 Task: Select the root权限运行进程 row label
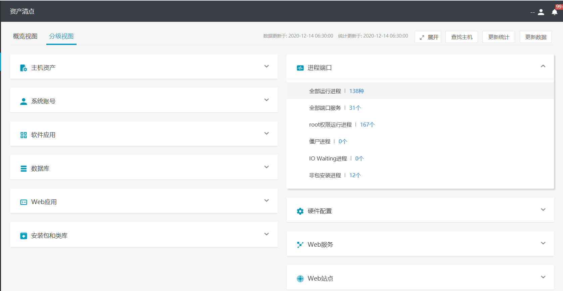pos(330,125)
